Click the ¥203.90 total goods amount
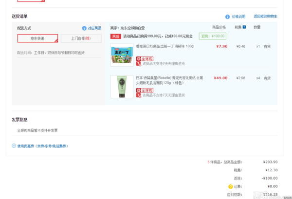The image size is (292, 199). pyautogui.click(x=270, y=162)
